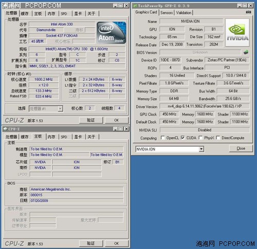
Task: Click the Socket 437 FCBGA8 field
Action: coord(62,35)
